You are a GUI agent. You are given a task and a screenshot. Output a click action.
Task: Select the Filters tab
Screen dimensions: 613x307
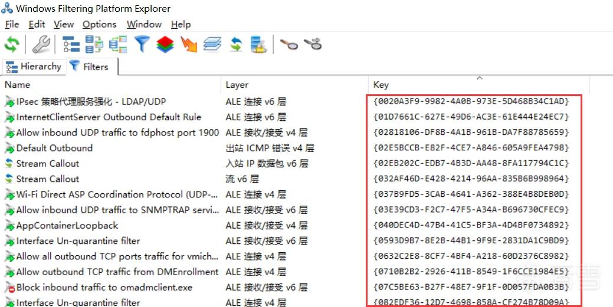click(91, 67)
